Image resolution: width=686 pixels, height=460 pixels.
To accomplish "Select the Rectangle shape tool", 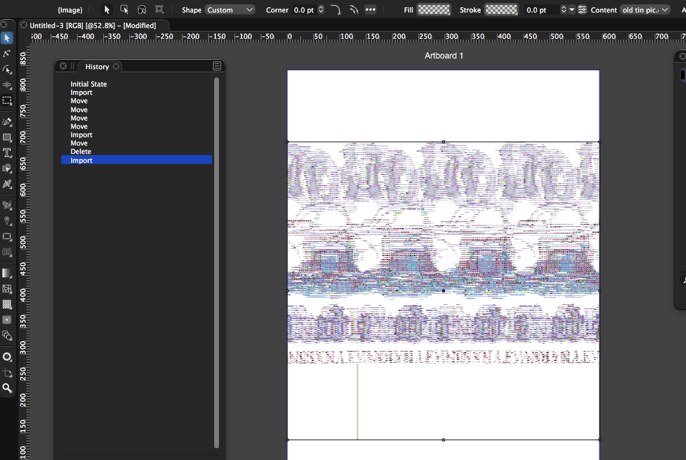I will pos(7,137).
